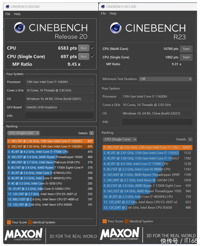Select R20 ranking row Core i7-7700K 476
Image resolution: width=200 pixels, height=246 pixels.
(x=50, y=152)
